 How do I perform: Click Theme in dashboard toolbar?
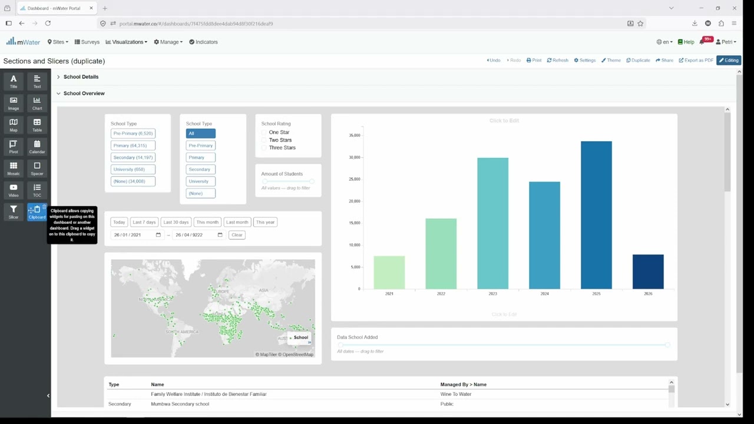(611, 61)
